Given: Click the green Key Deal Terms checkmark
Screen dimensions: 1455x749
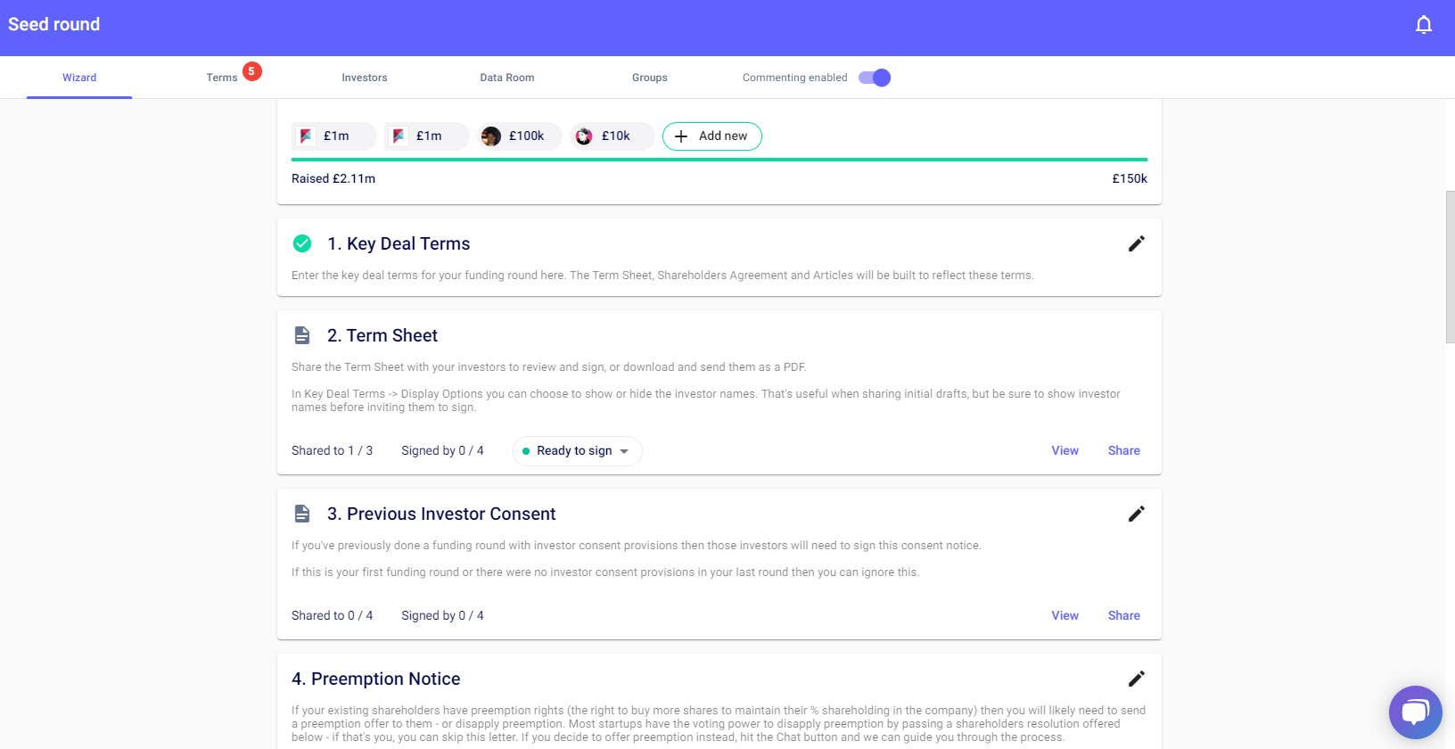Looking at the screenshot, I should (302, 243).
